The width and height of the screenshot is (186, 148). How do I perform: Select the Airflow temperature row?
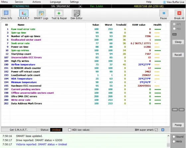point(85,65)
